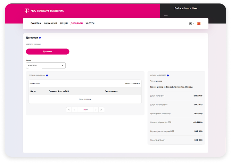231x163 pixels.
Task: Click info icon beside Договори heading
Action: (40, 37)
